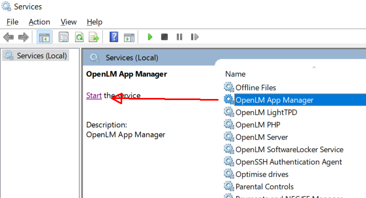Click the Forward arrow toolbar icon
The height and width of the screenshot is (198, 366).
(23, 37)
